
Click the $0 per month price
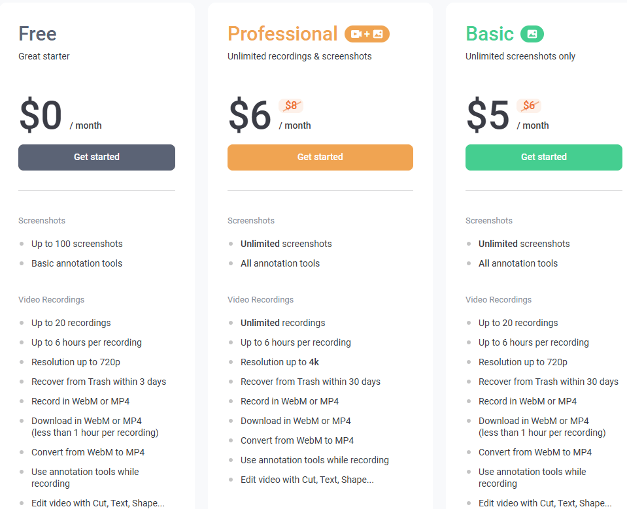pyautogui.click(x=40, y=114)
